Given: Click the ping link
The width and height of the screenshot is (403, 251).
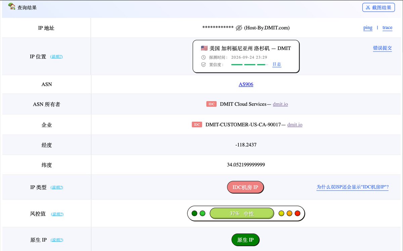Looking at the screenshot, I should pos(368,28).
